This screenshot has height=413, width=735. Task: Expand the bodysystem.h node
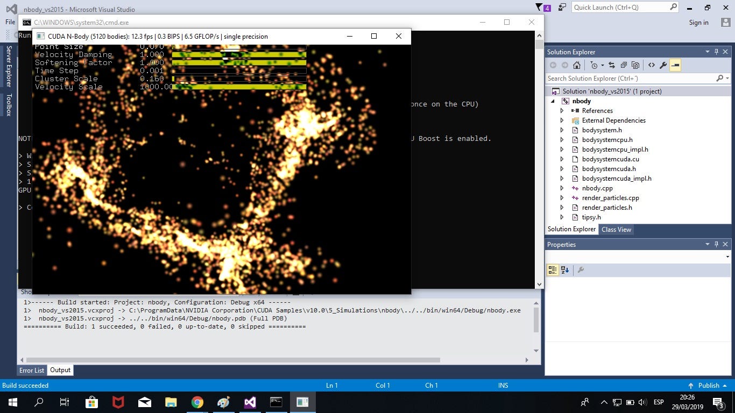click(562, 130)
